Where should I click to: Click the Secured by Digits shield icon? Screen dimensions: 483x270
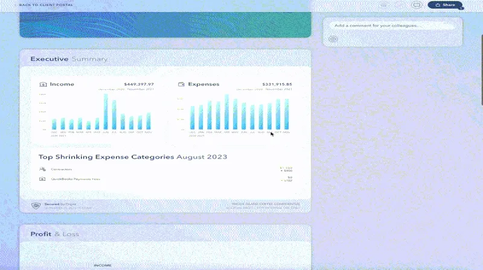click(36, 206)
